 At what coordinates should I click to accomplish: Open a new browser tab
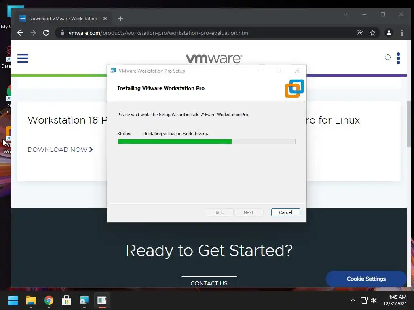tap(120, 19)
